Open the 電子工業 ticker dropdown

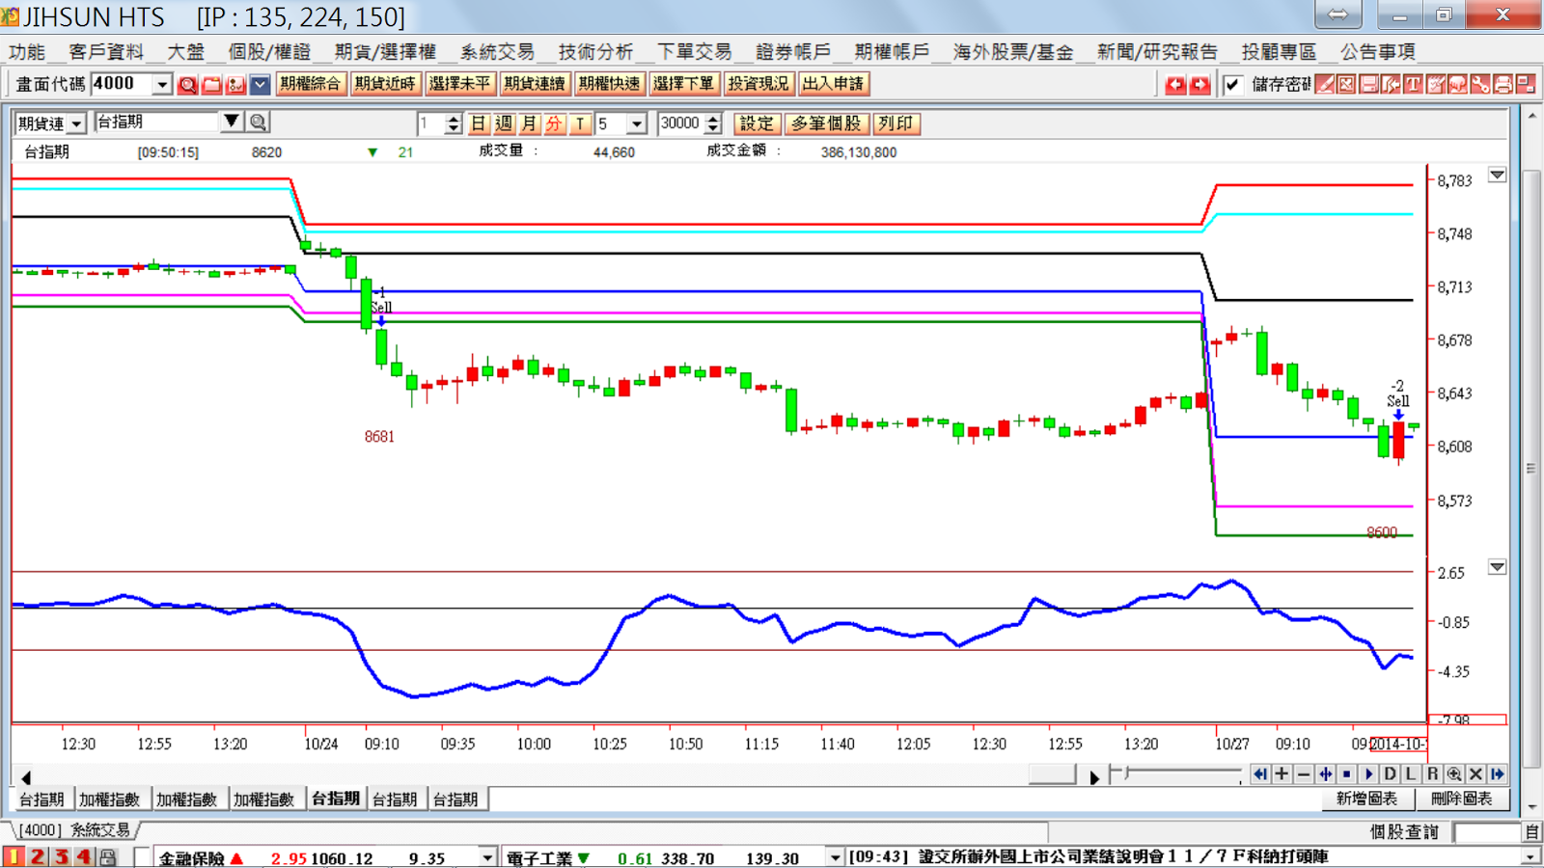point(836,857)
